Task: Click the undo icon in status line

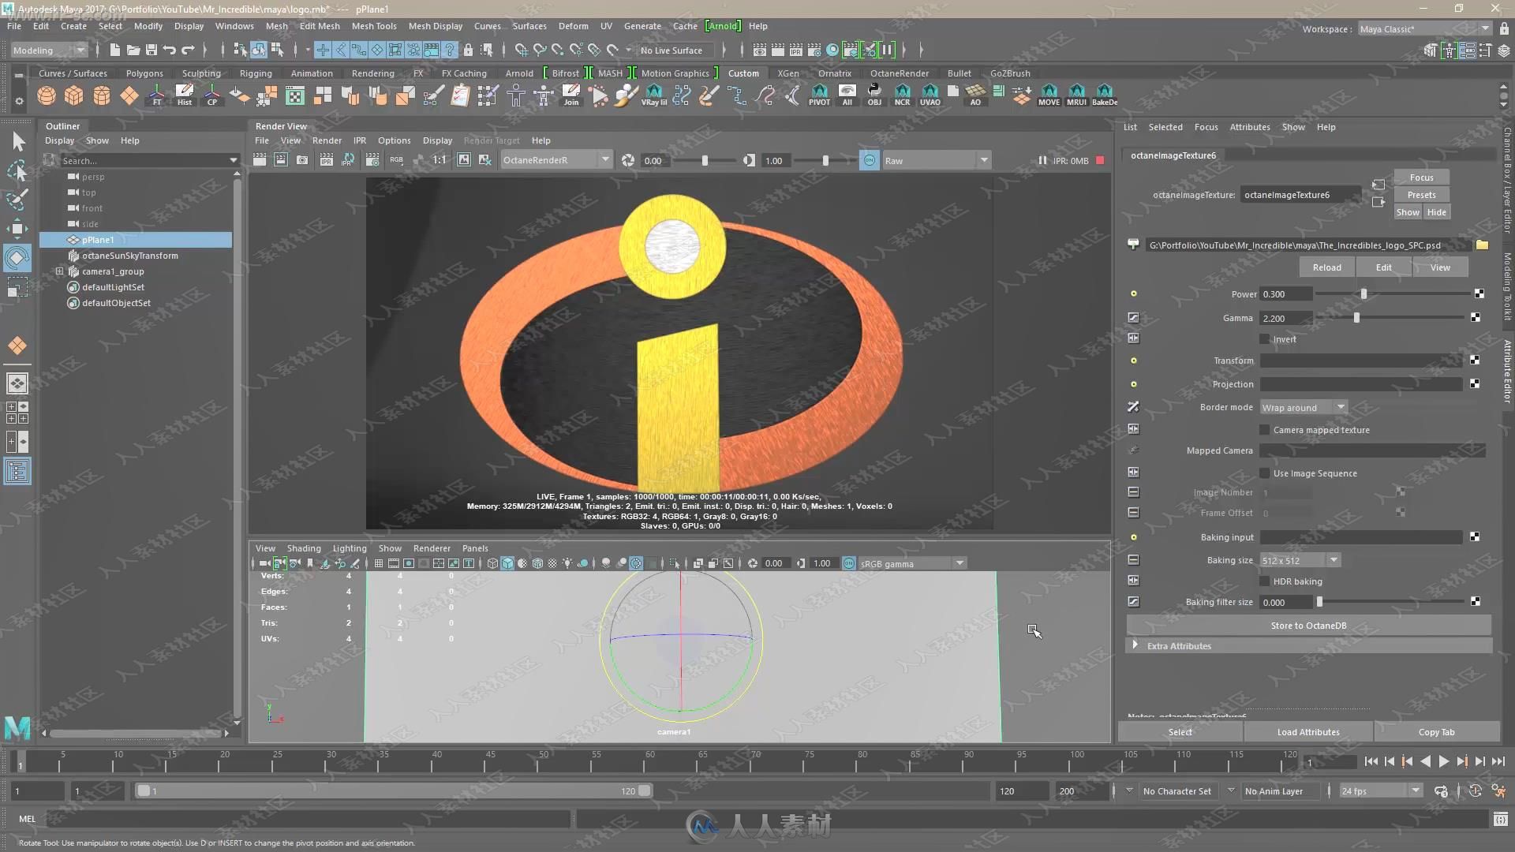Action: (170, 50)
